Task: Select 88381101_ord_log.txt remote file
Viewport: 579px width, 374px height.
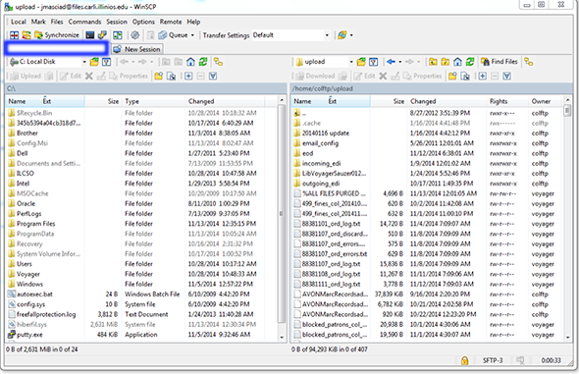Action: [x=331, y=224]
